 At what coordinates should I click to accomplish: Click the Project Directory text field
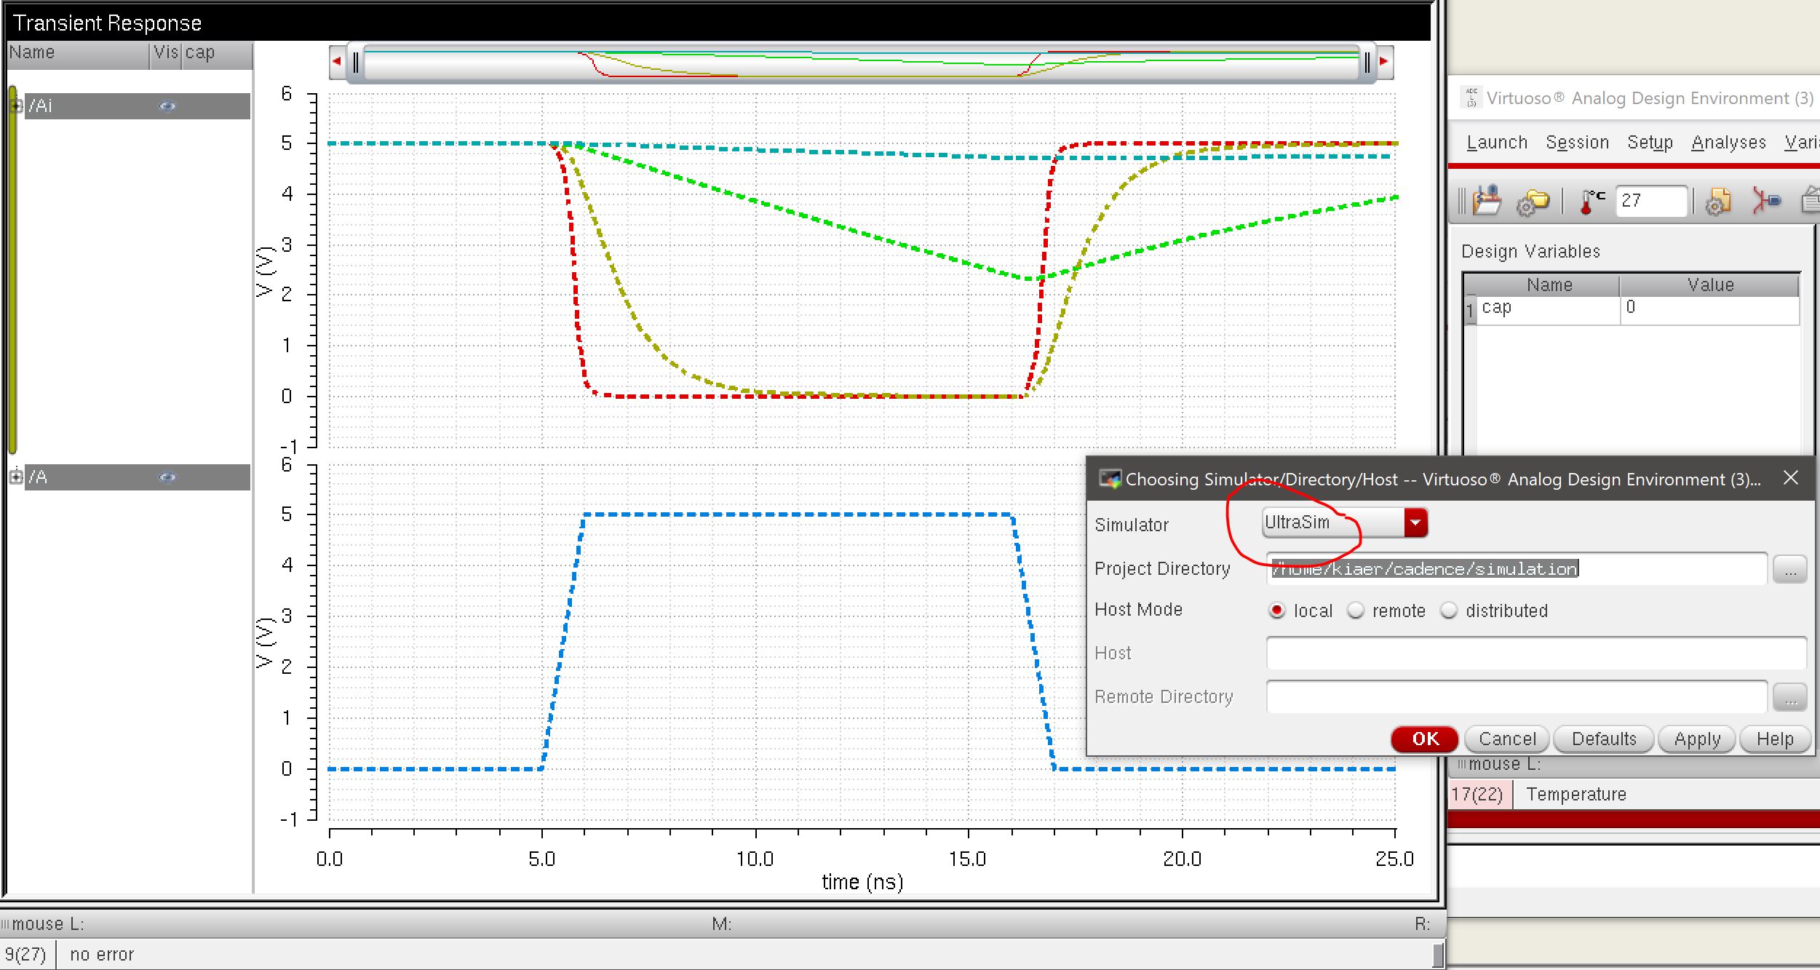(1517, 568)
